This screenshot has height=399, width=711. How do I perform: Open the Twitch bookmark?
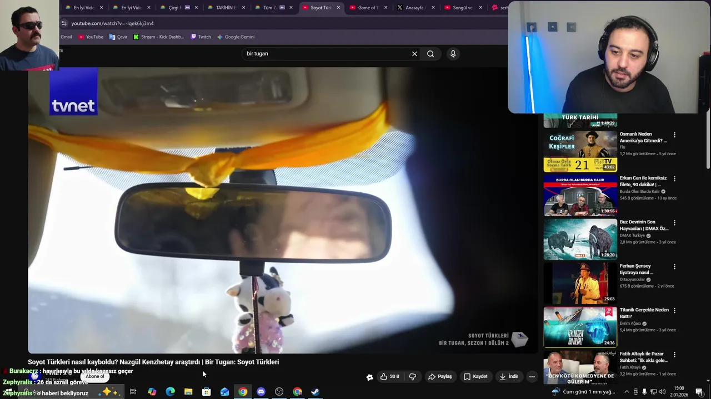[x=201, y=37]
